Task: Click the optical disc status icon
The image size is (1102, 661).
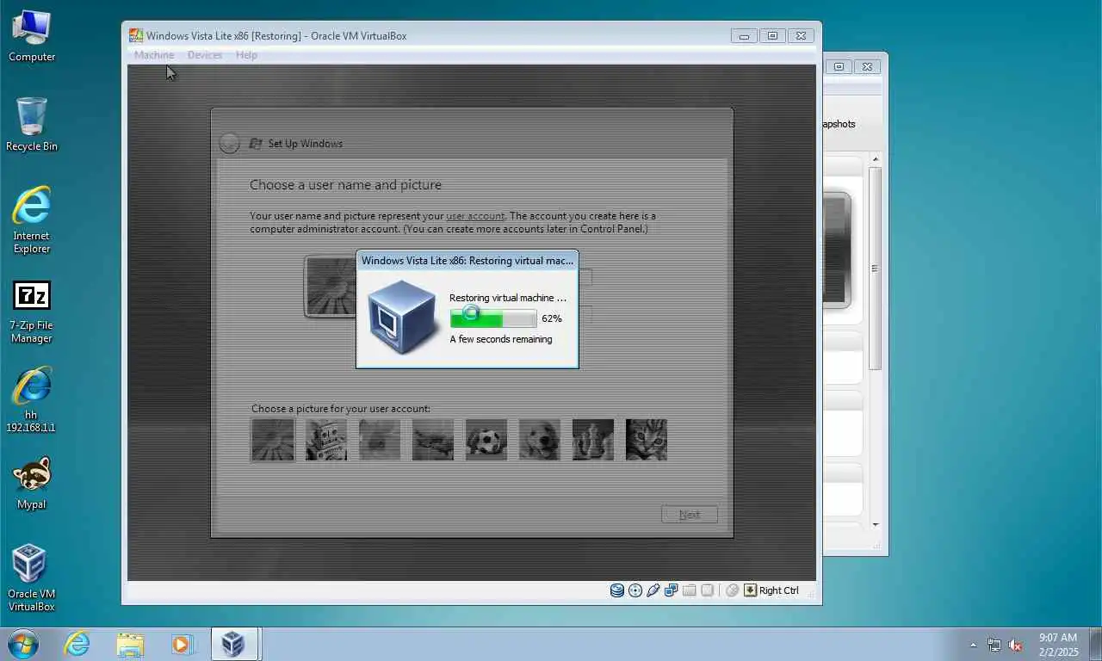Action: point(635,590)
